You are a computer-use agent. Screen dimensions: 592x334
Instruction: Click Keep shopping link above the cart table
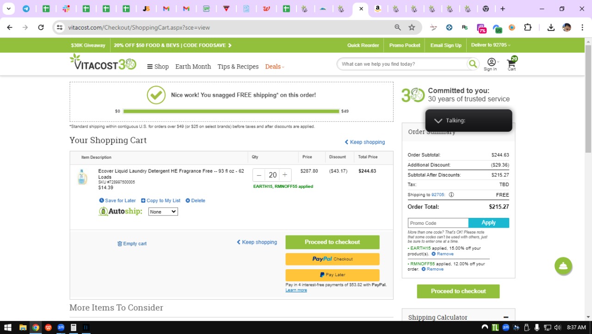pyautogui.click(x=364, y=142)
